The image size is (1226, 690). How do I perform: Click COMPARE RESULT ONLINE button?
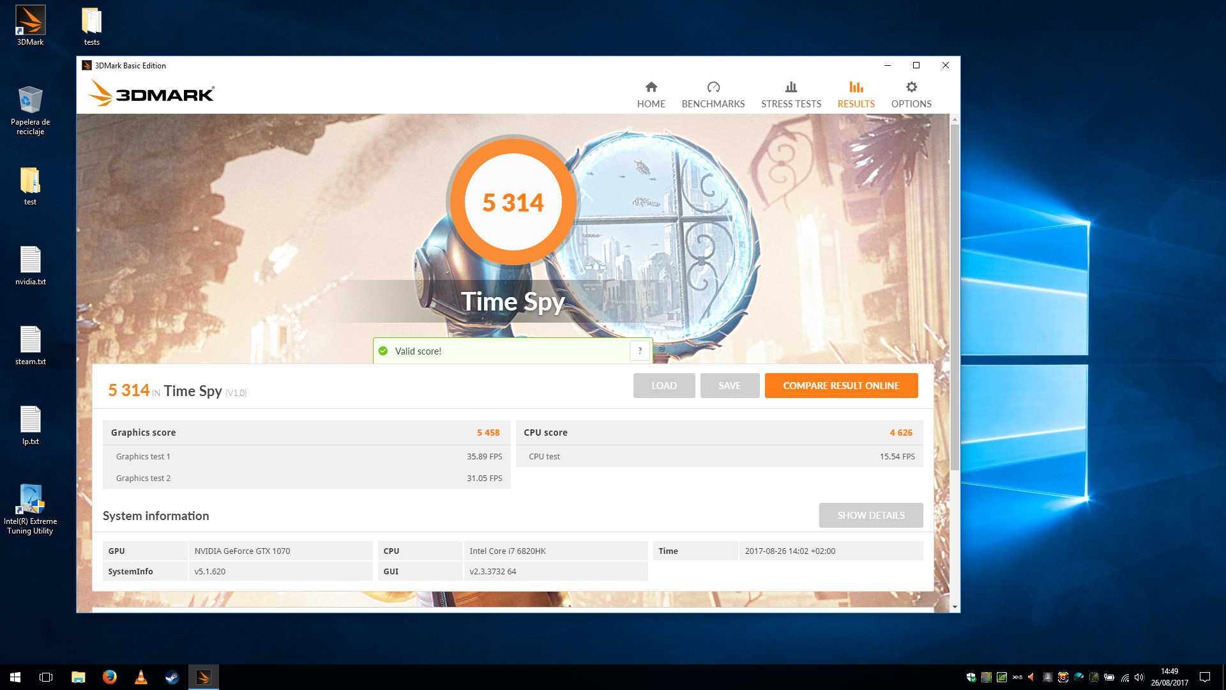pos(841,385)
